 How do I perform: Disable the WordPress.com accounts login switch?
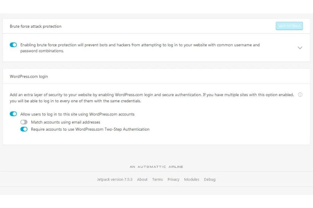click(13, 114)
